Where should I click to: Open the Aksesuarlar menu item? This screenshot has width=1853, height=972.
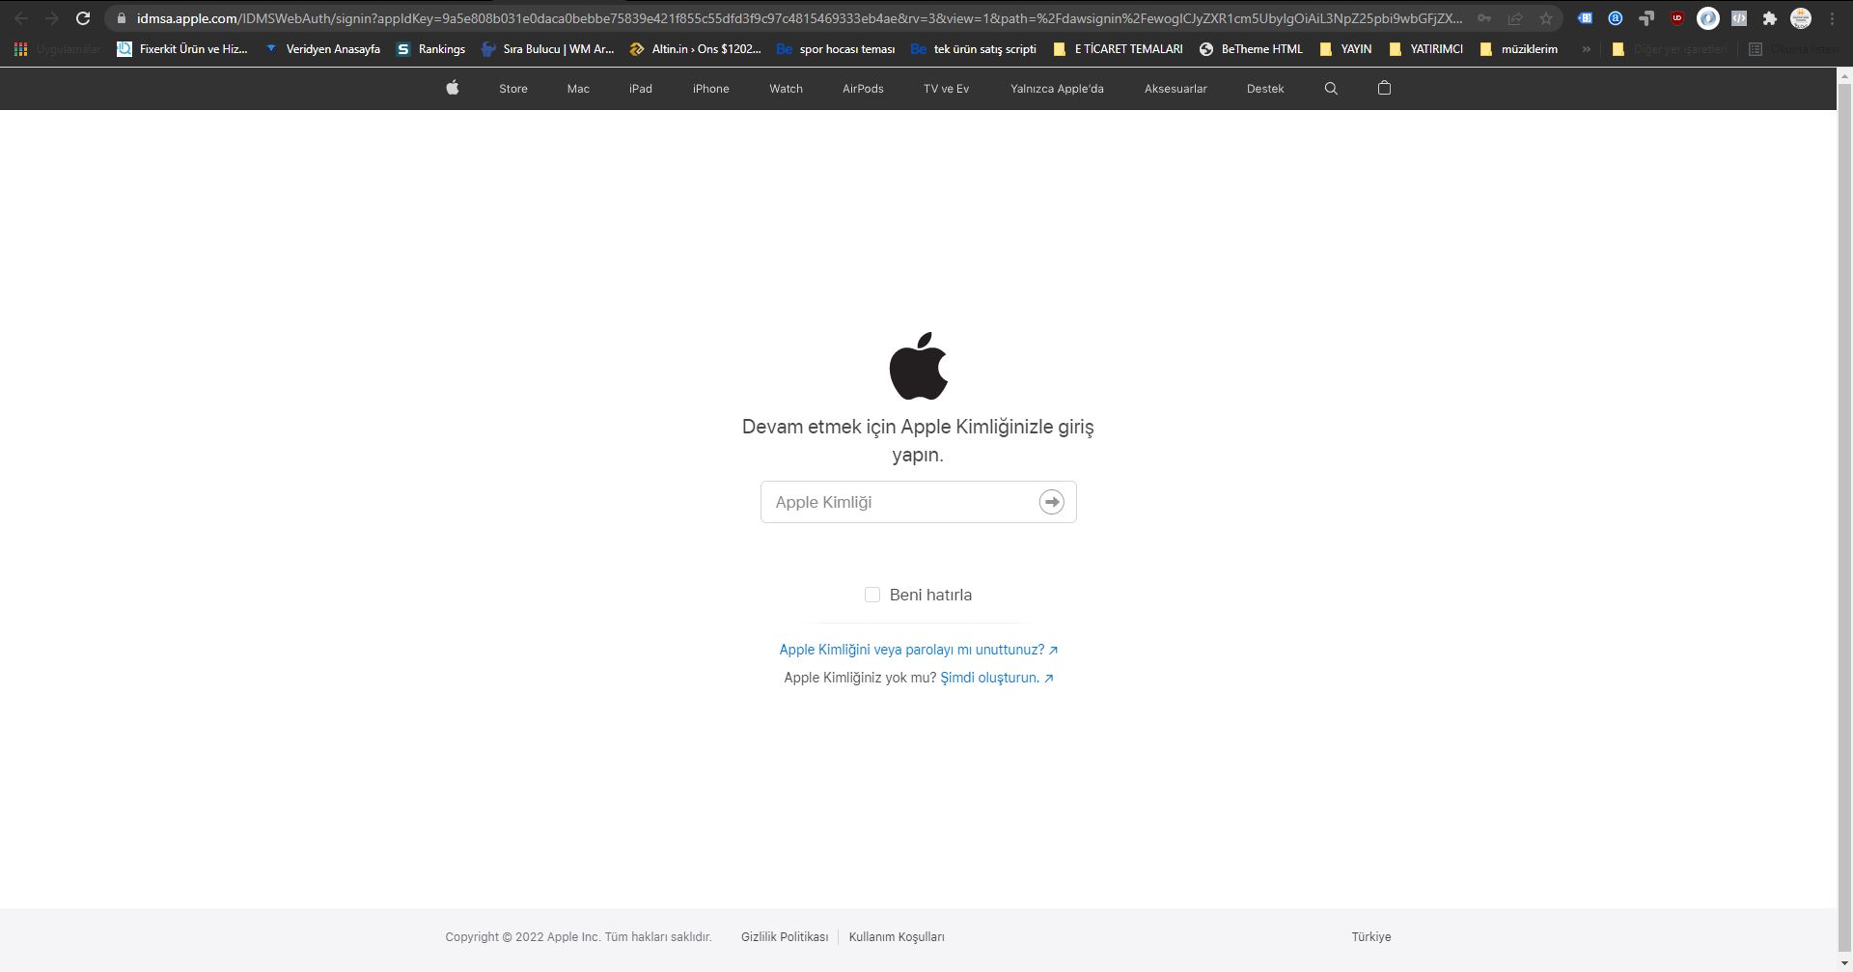1175,89
